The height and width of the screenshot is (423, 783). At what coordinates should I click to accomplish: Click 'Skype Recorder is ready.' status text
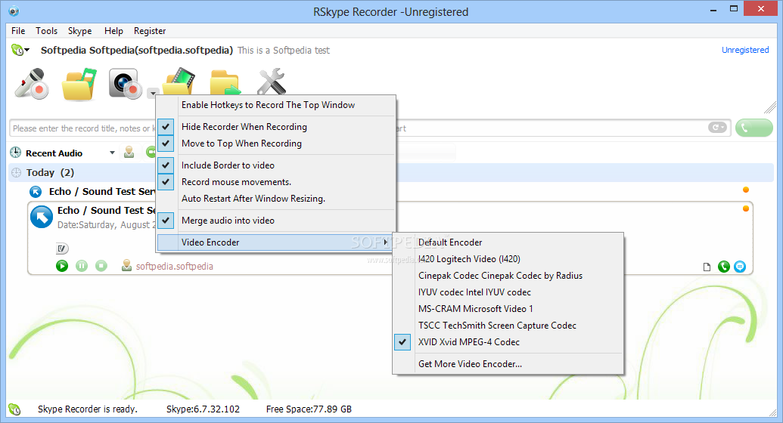88,409
